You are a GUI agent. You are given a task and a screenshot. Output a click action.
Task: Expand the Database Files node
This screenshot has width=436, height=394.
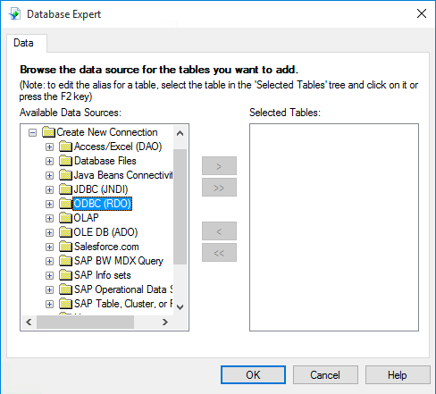tap(49, 161)
